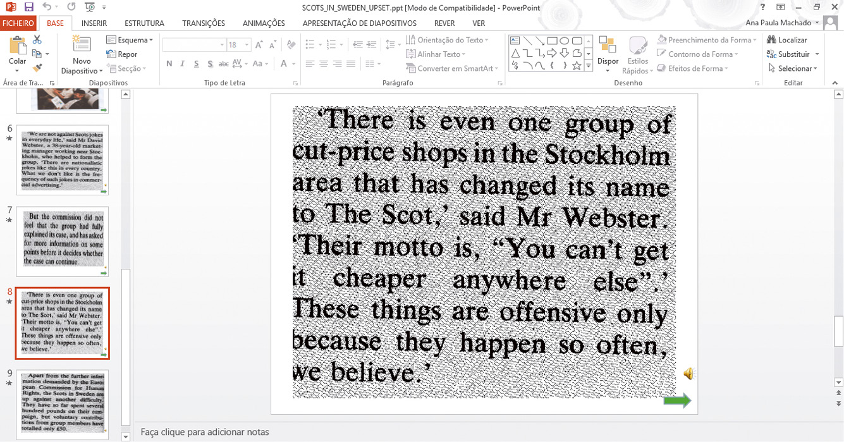Click the Save icon in the quick access toolbar

pos(28,7)
